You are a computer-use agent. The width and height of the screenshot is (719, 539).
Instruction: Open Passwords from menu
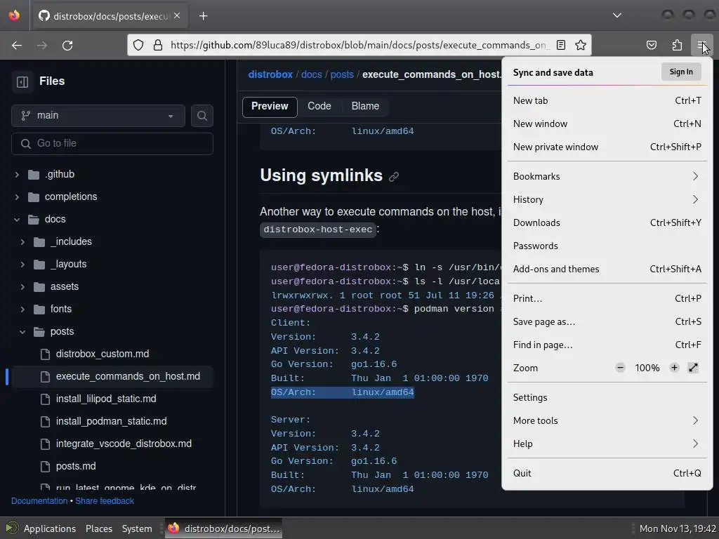click(607, 246)
